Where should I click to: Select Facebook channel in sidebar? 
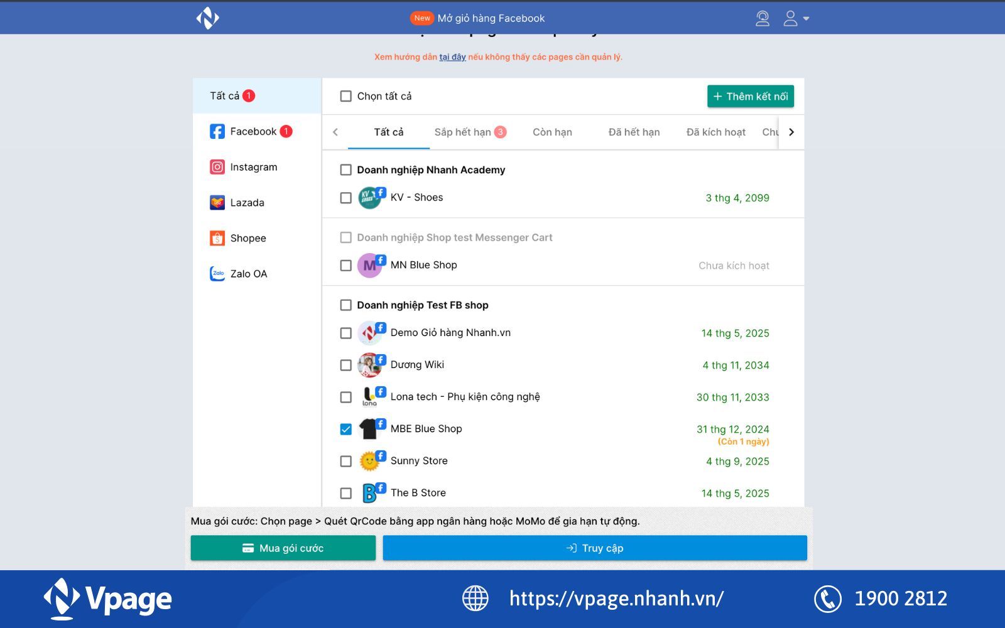[257, 131]
